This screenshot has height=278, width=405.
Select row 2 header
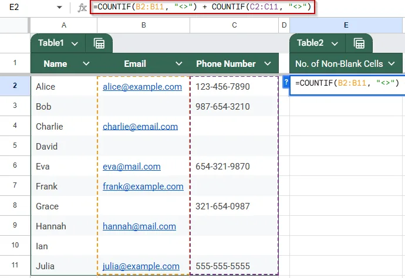pyautogui.click(x=15, y=86)
